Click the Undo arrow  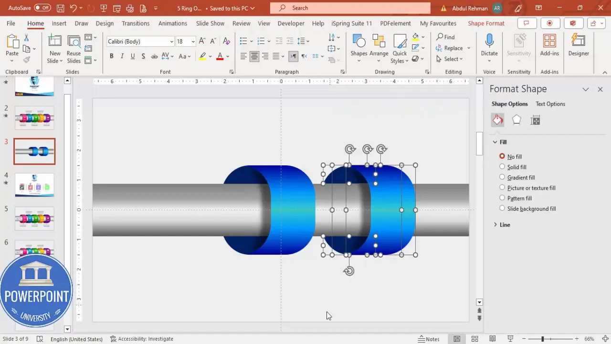73,8
